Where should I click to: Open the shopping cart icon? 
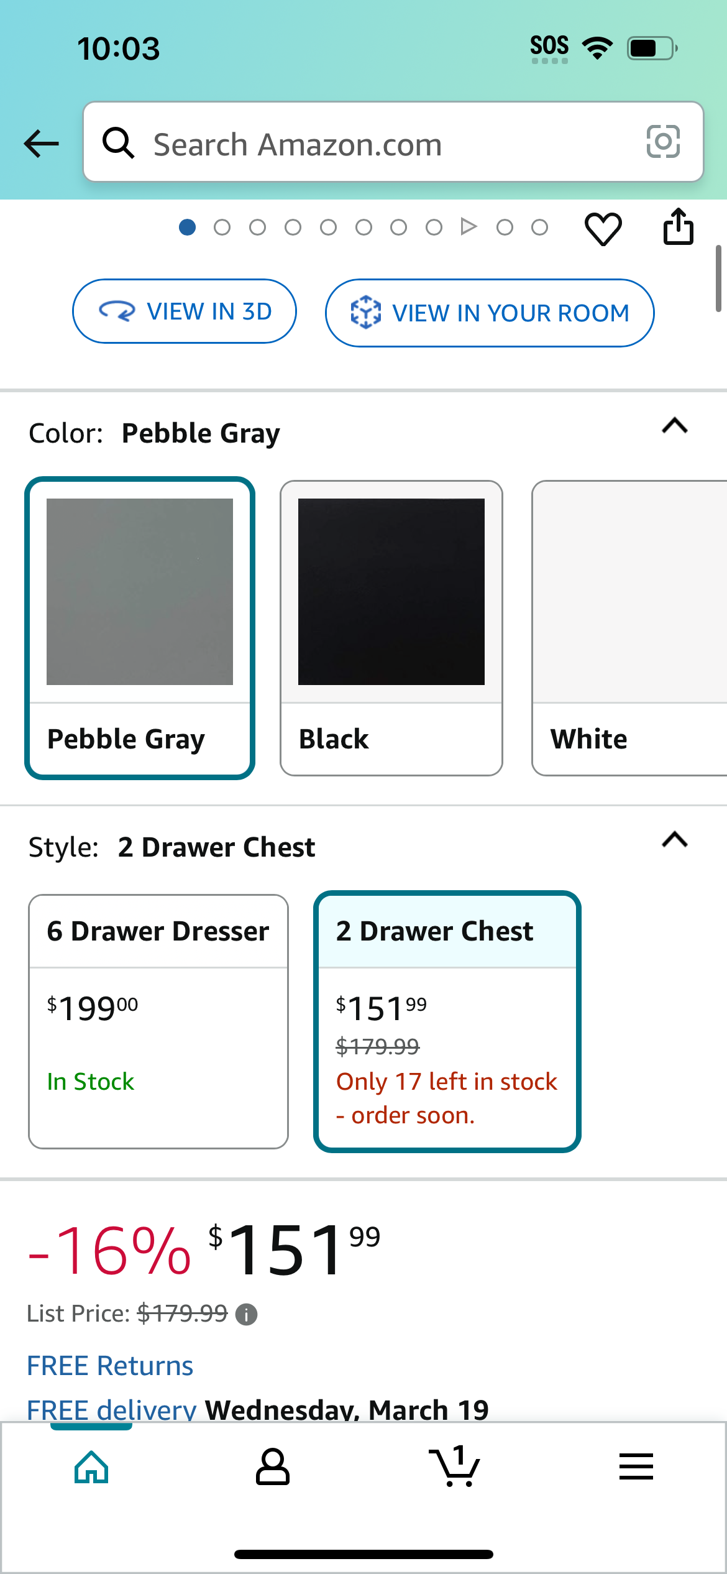(x=455, y=1466)
